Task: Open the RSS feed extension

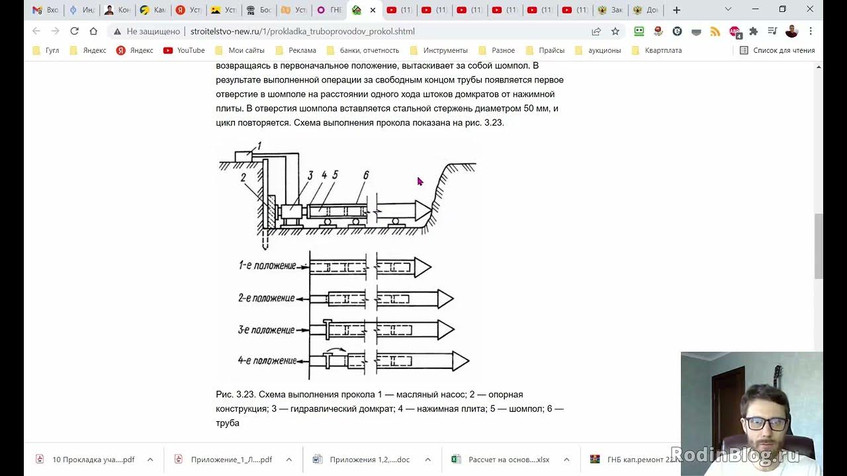Action: tap(715, 31)
